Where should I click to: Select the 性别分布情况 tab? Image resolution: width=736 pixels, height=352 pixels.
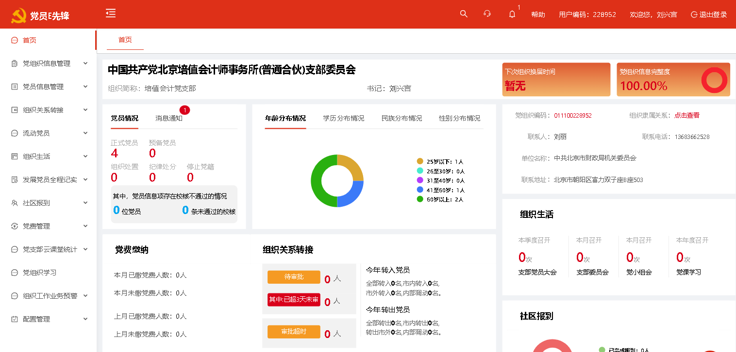(459, 118)
